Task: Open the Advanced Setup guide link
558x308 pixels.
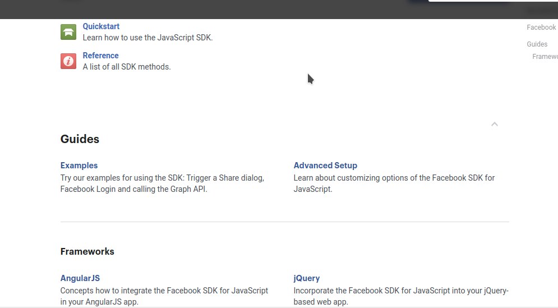Action: pyautogui.click(x=325, y=166)
